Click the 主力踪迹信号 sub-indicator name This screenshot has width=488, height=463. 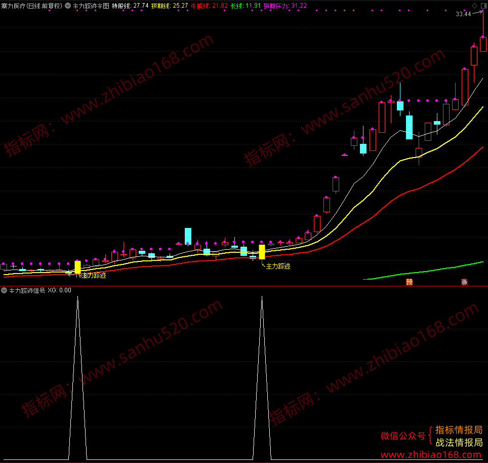point(27,290)
